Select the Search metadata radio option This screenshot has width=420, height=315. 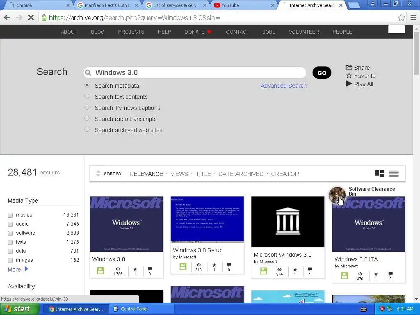[x=87, y=85]
